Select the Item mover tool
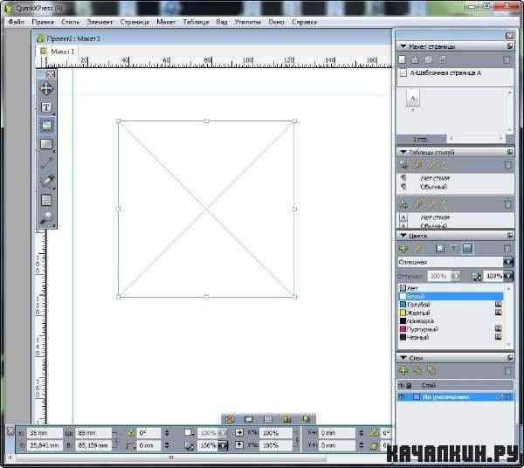 46,89
